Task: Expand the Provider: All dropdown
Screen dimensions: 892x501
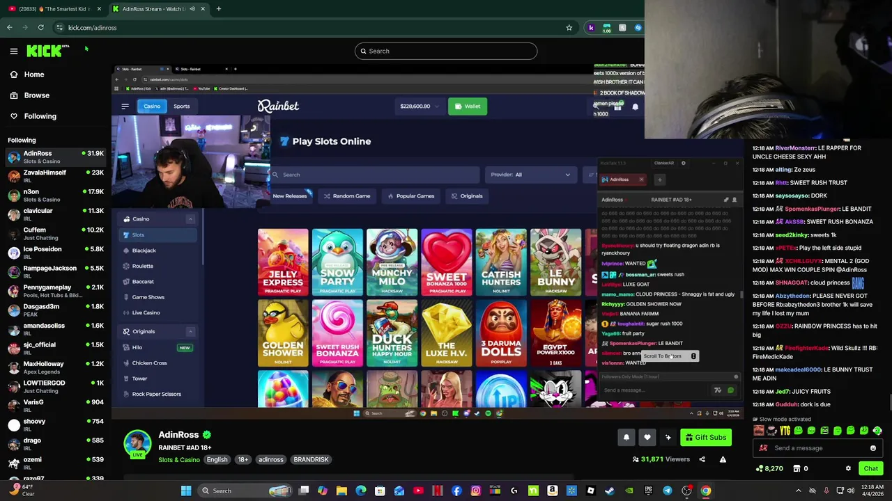Action: tap(530, 175)
